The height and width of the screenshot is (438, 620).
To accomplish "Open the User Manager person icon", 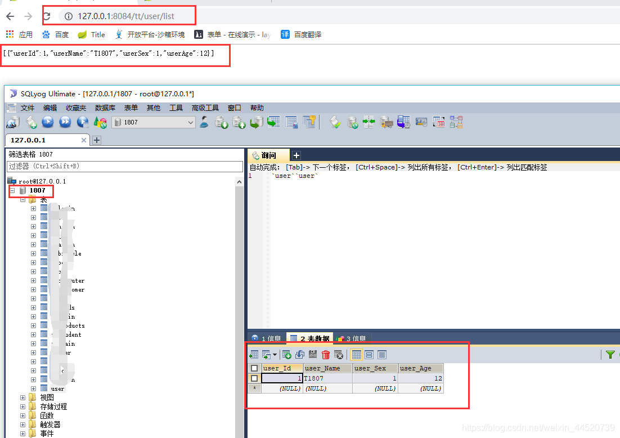I will 204,122.
